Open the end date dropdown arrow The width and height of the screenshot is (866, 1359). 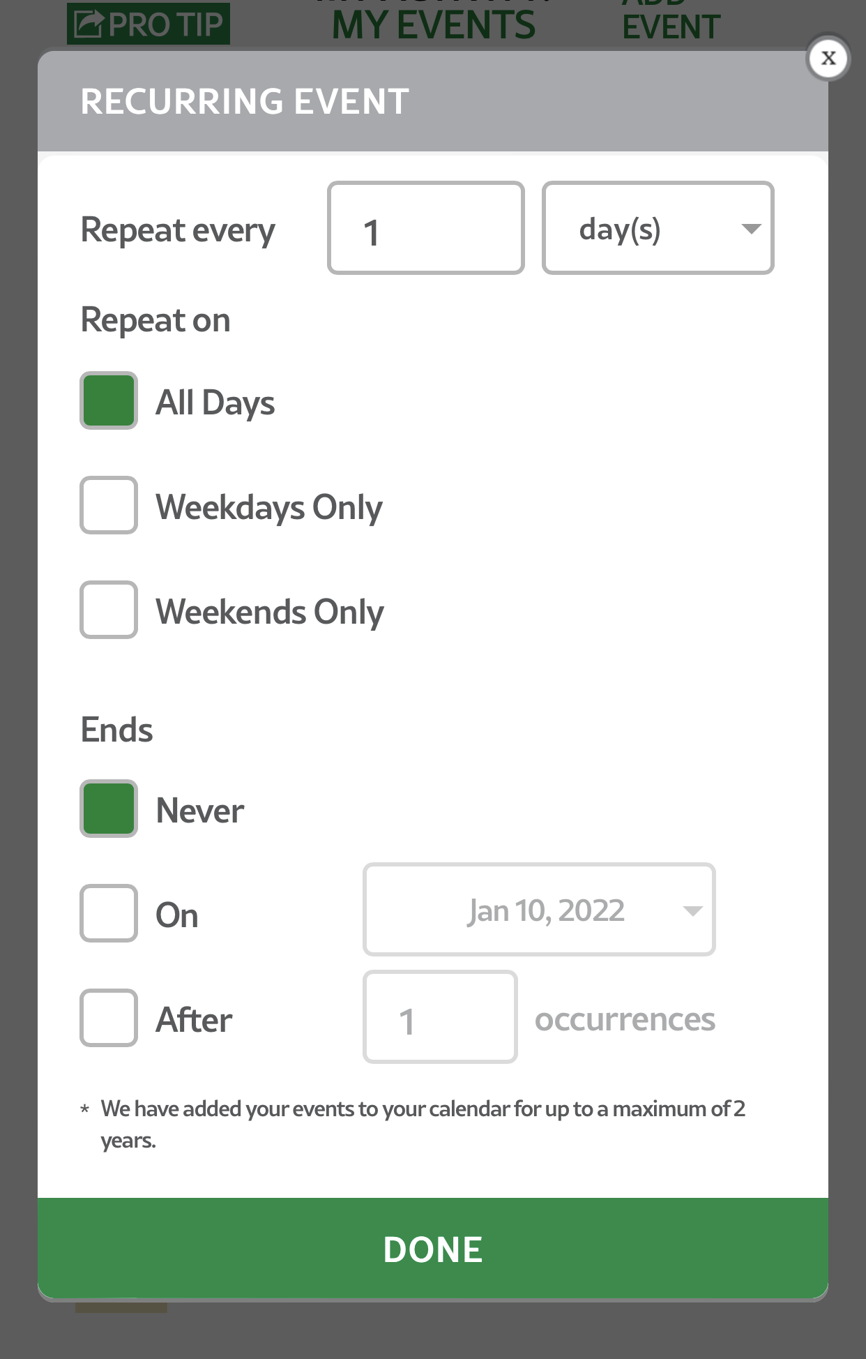692,910
